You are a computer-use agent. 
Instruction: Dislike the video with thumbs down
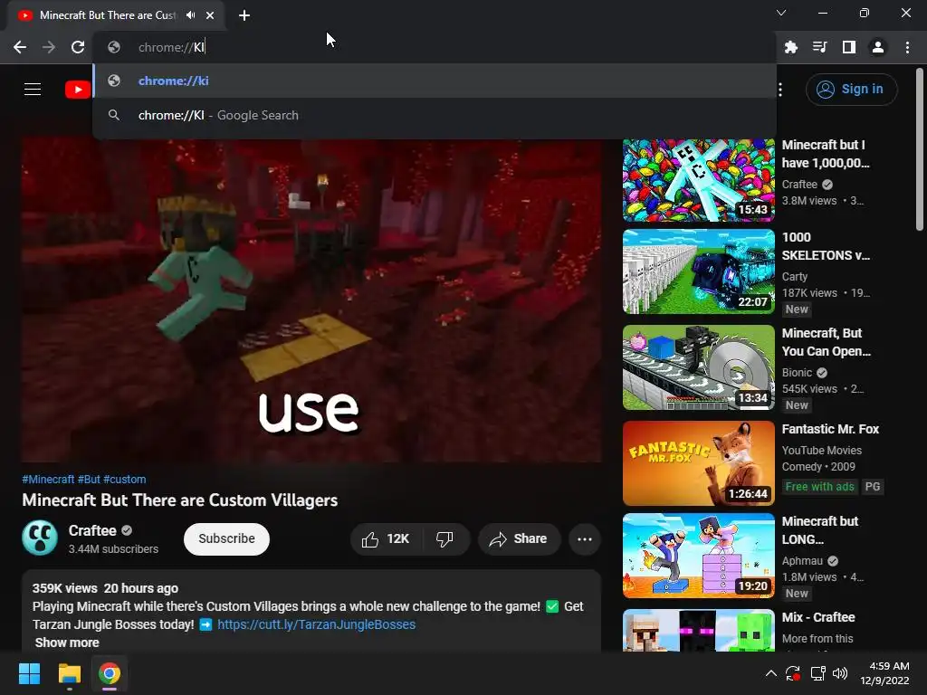point(444,539)
